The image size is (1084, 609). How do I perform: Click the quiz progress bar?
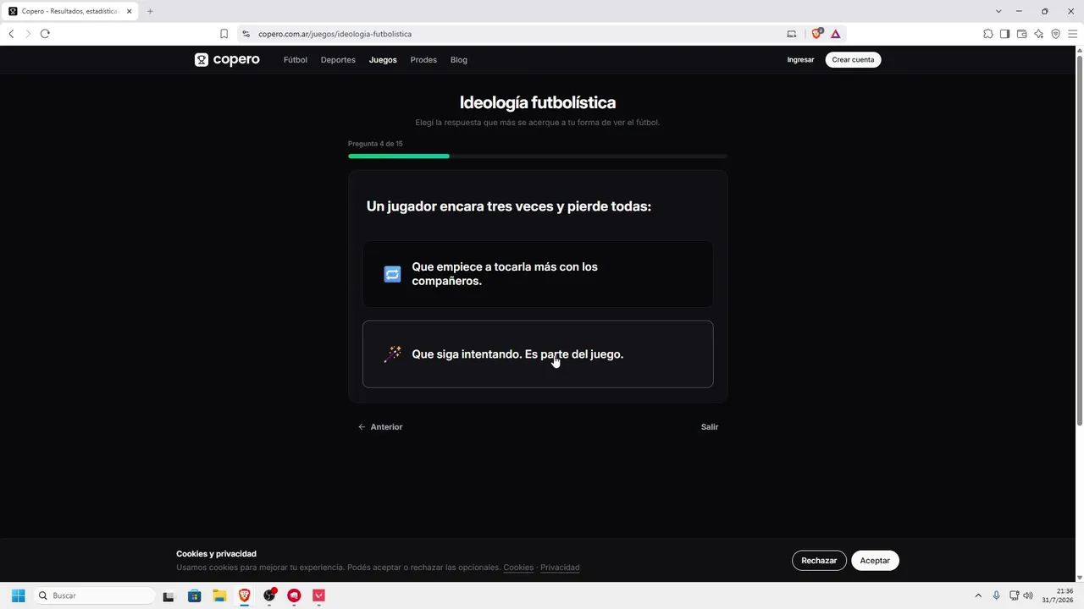point(538,156)
